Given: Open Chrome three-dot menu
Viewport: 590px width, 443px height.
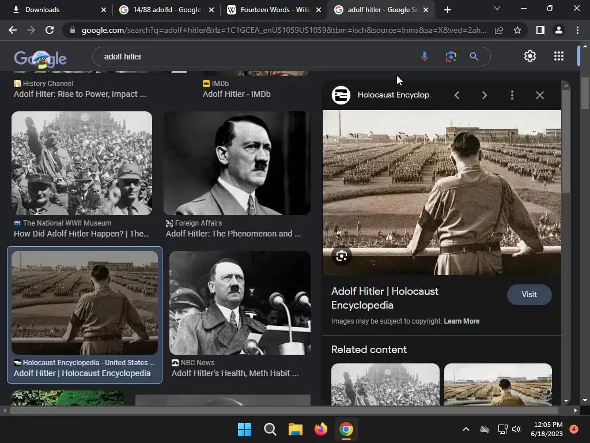Looking at the screenshot, I should pos(577,30).
